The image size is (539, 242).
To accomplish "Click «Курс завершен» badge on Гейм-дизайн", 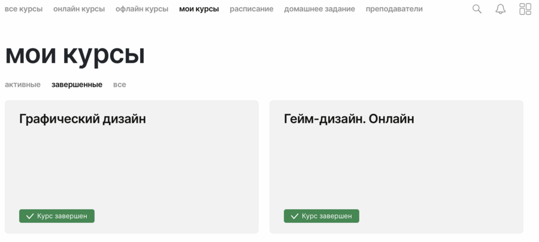I will coord(322,216).
